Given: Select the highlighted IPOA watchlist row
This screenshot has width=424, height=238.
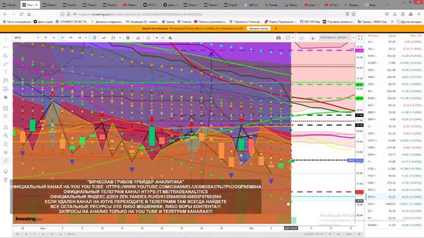Looking at the screenshot, I should (x=395, y=197).
